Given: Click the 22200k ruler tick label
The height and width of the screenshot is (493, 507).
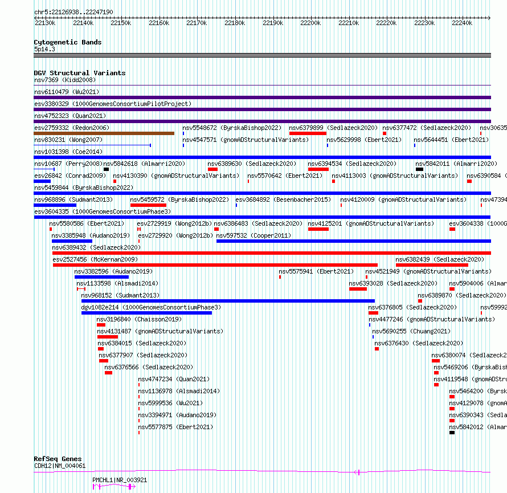Looking at the screenshot, I should (310, 23).
